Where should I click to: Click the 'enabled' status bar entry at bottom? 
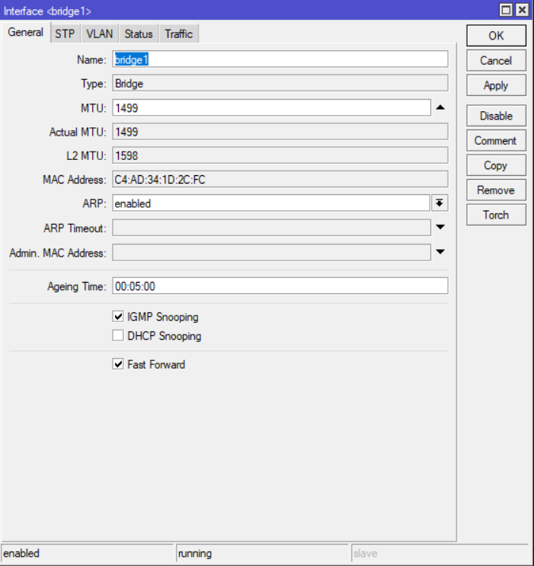[88, 553]
